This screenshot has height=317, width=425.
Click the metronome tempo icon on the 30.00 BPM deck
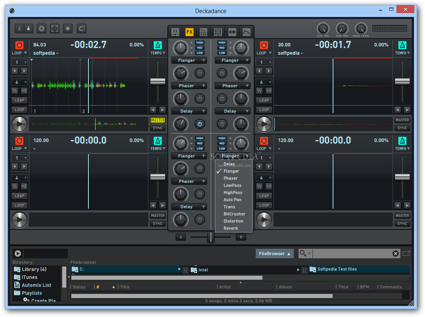click(402, 45)
